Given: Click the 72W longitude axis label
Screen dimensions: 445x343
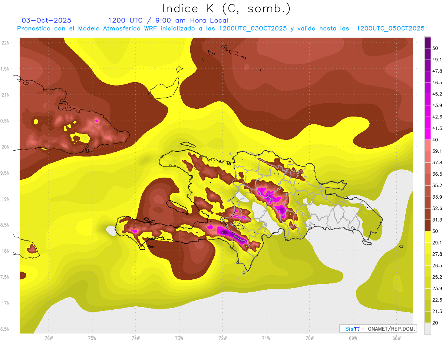Looking at the screenshot, I should point(222,338).
